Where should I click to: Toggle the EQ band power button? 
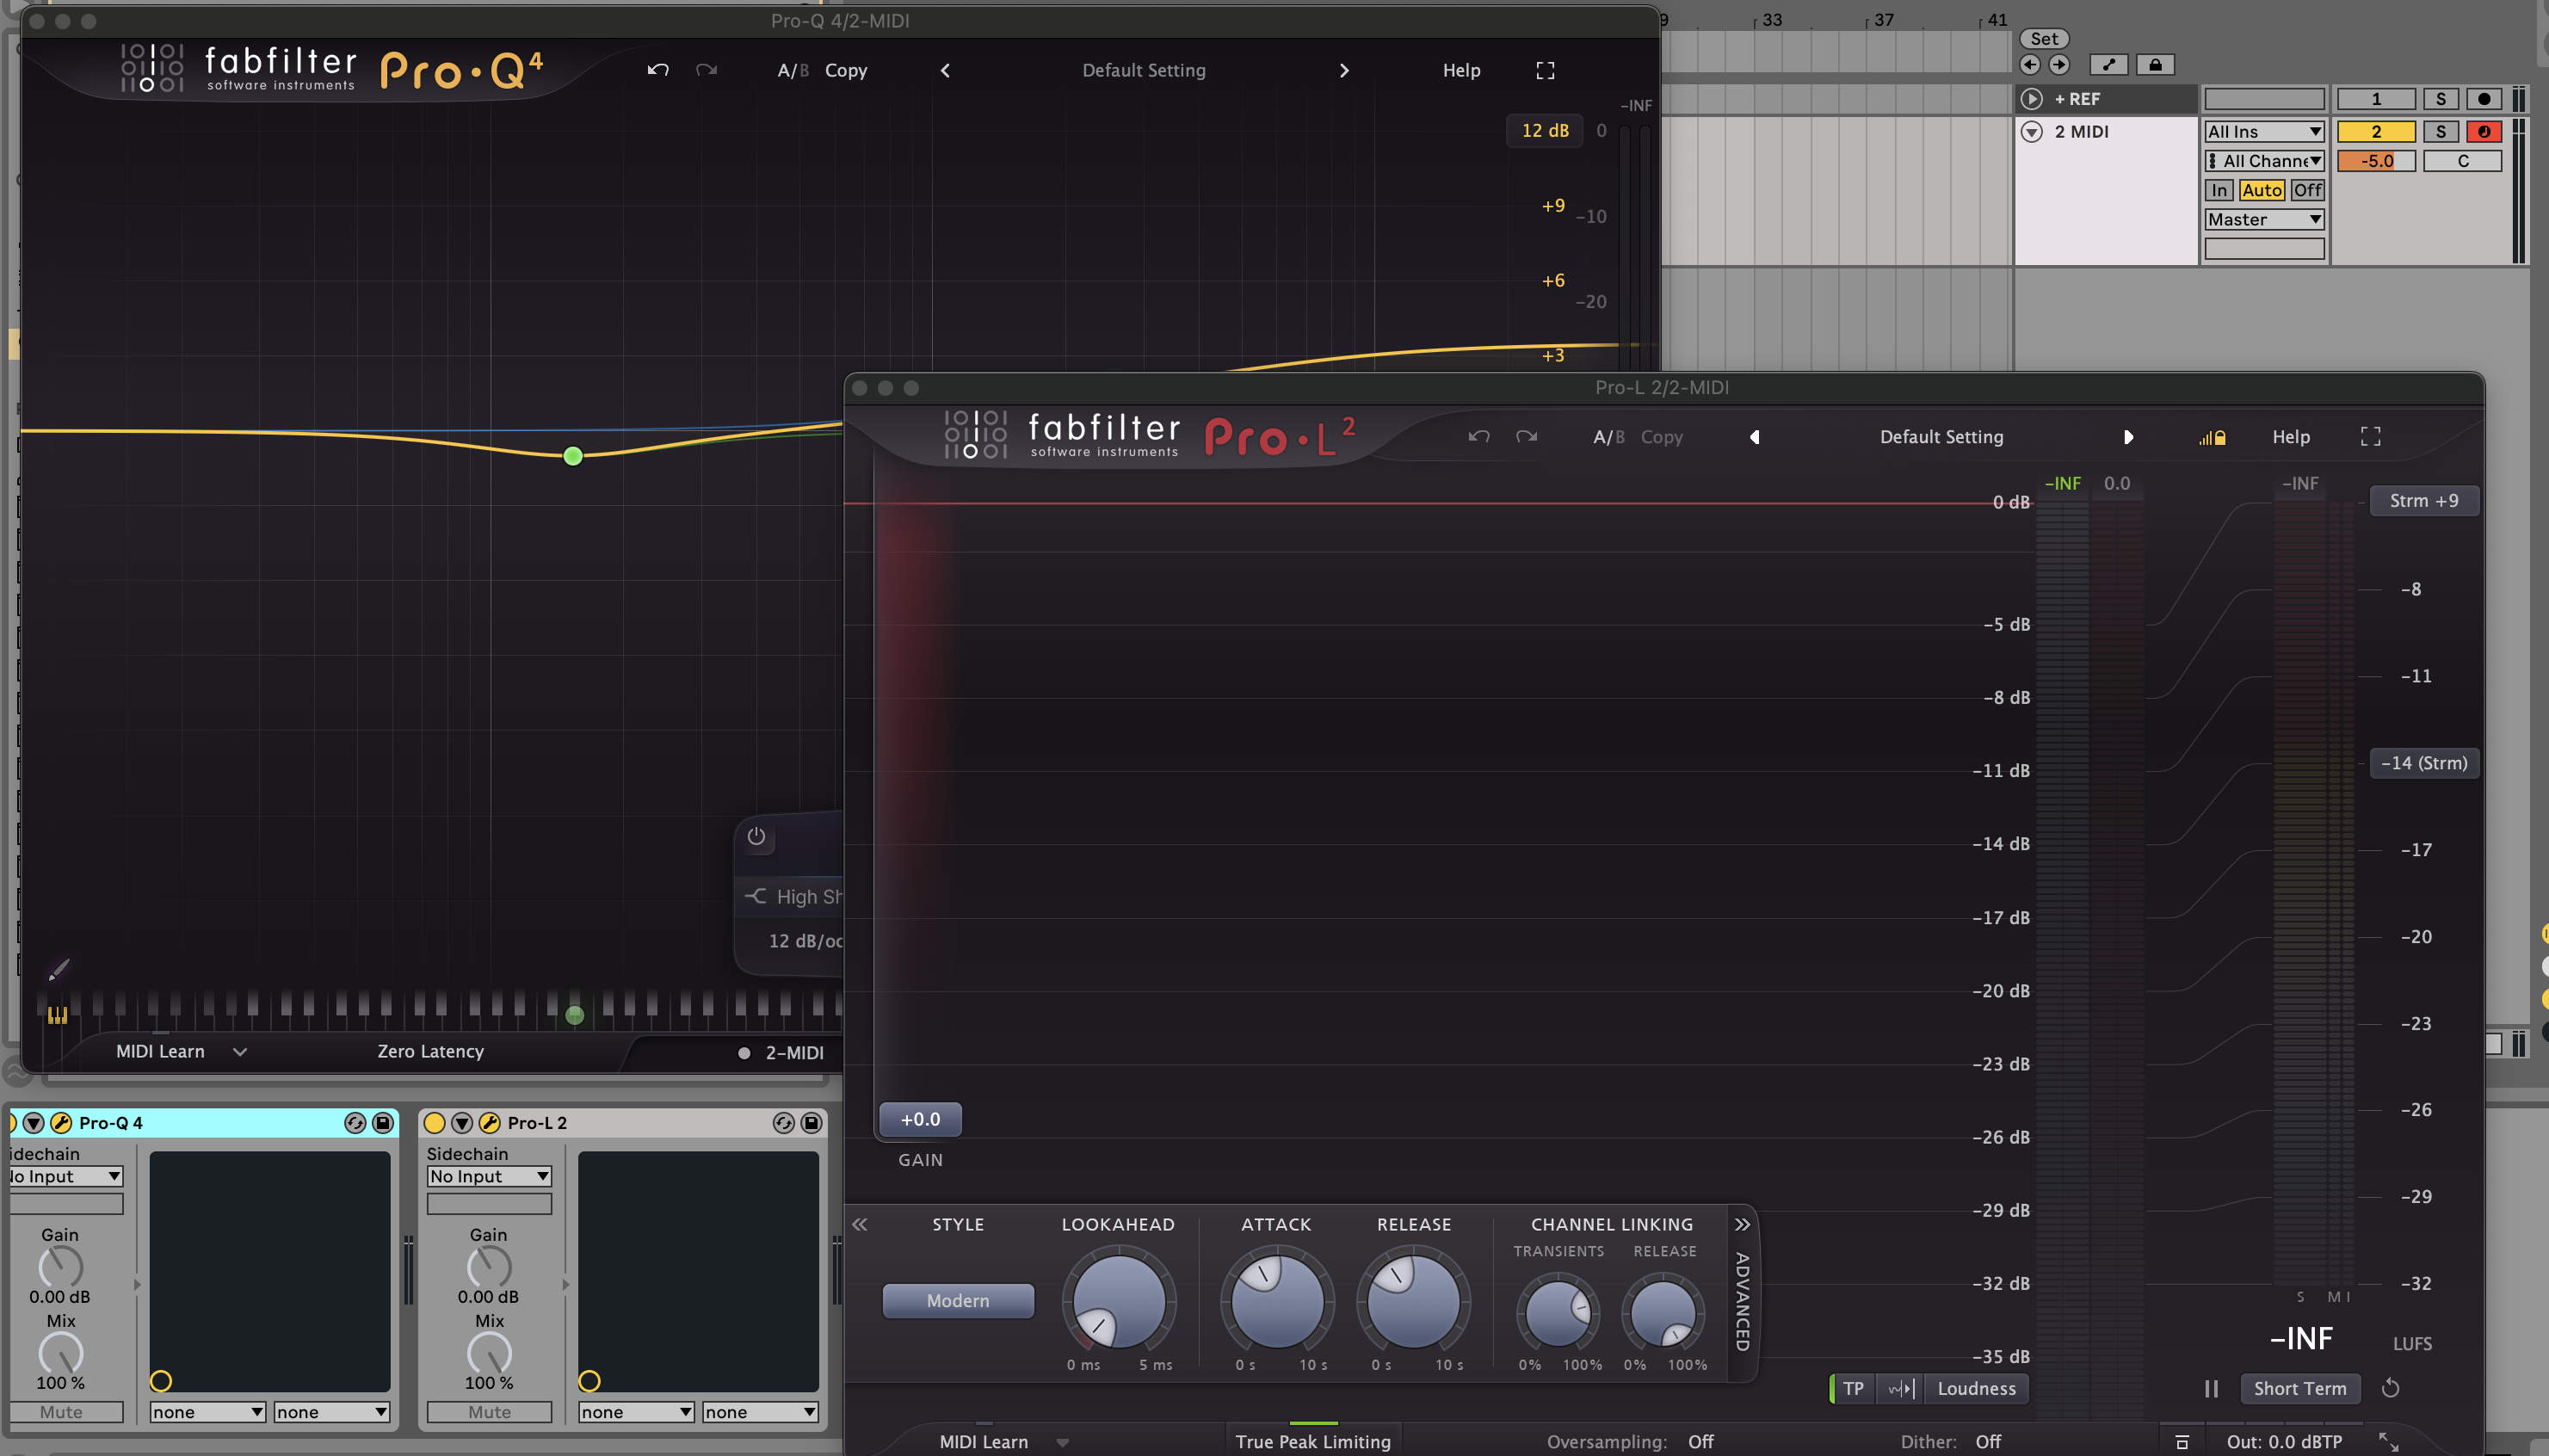click(756, 836)
